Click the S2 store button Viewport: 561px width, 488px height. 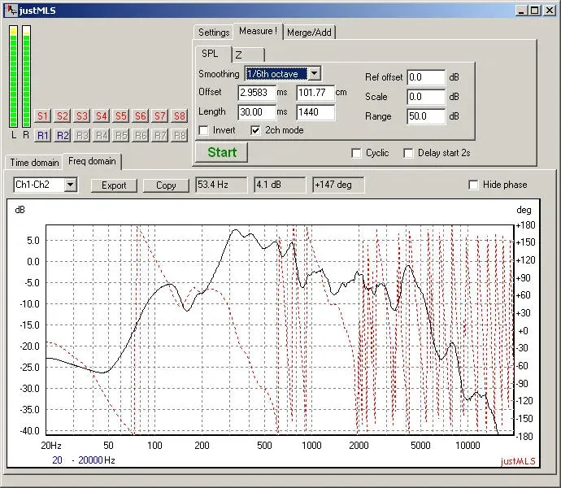[63, 116]
